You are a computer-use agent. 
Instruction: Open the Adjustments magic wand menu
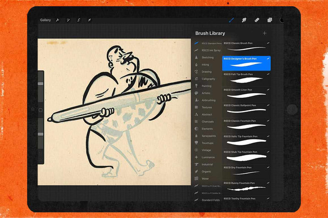tap(68, 20)
